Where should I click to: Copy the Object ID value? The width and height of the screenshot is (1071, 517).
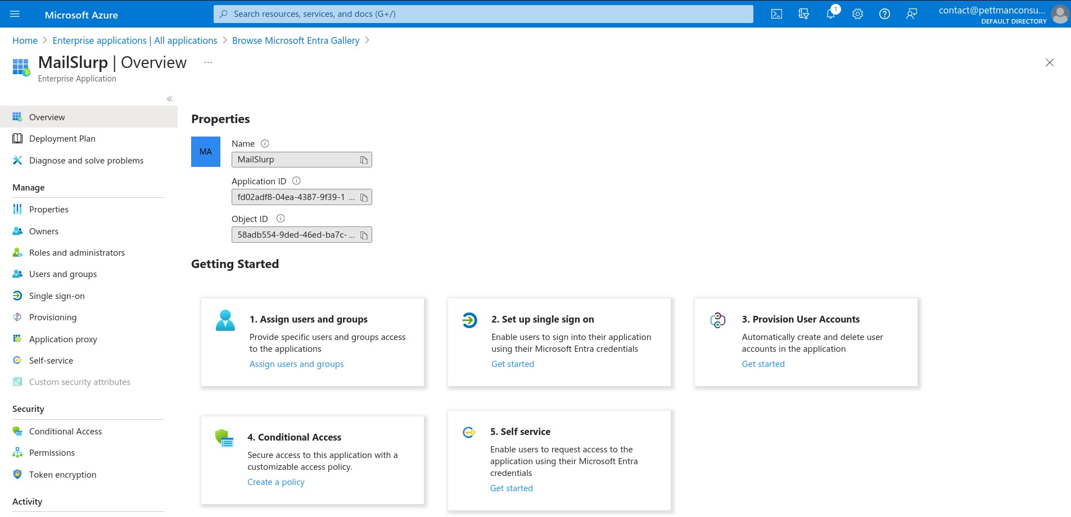point(364,235)
